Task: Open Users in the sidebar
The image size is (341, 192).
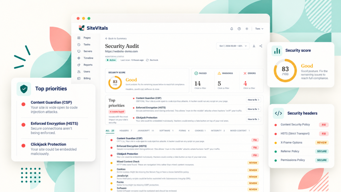Action: coord(87,72)
